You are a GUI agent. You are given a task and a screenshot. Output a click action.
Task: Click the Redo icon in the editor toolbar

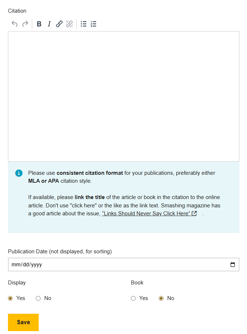tap(25, 24)
